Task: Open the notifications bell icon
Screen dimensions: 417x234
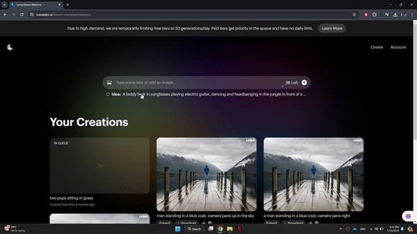Action: coord(403,229)
